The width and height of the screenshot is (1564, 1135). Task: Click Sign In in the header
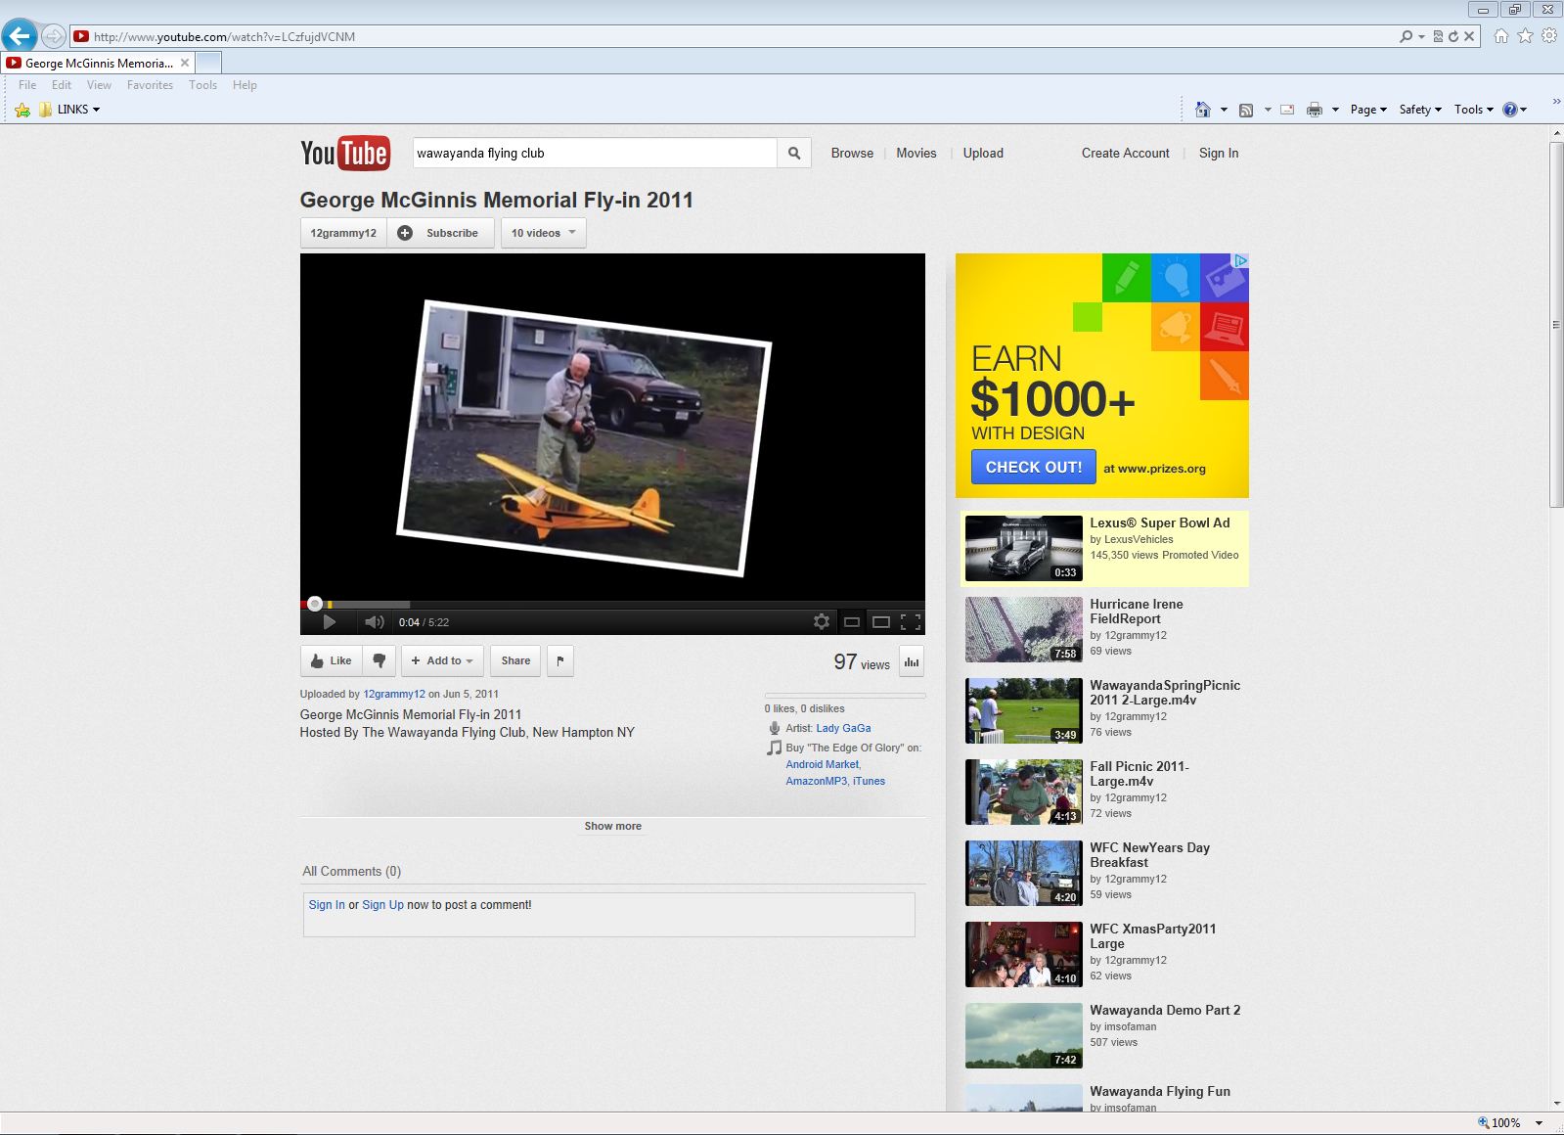coord(1219,153)
